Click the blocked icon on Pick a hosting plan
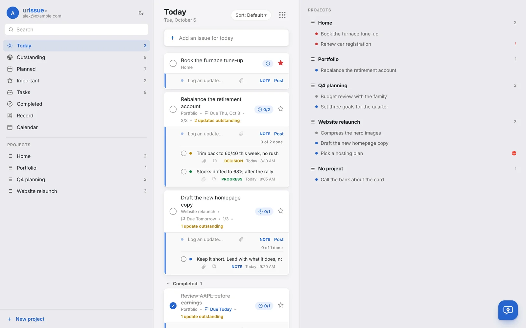 pos(514,153)
